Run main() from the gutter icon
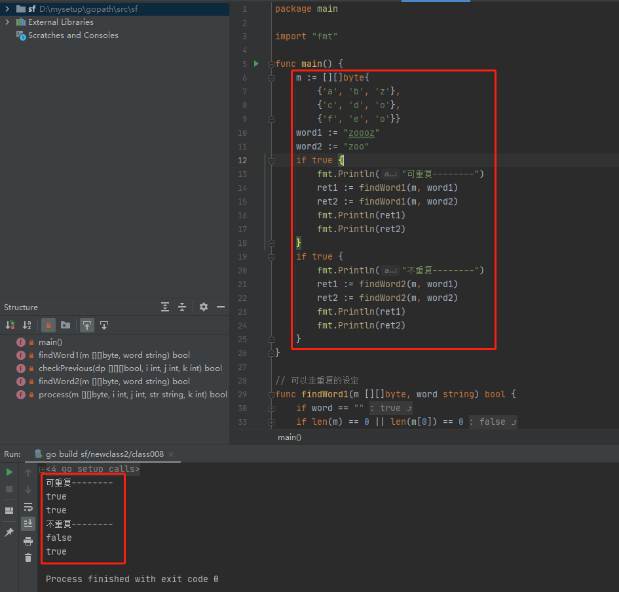This screenshot has width=619, height=592. coord(256,64)
